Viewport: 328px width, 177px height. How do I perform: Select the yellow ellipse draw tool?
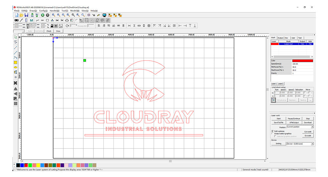point(15,67)
